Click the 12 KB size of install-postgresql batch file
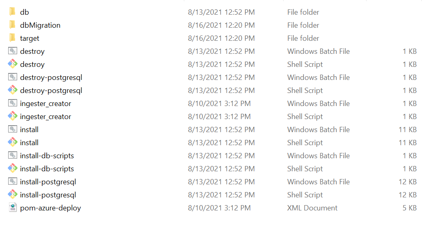Image resolution: width=438 pixels, height=230 pixels. pyautogui.click(x=408, y=182)
